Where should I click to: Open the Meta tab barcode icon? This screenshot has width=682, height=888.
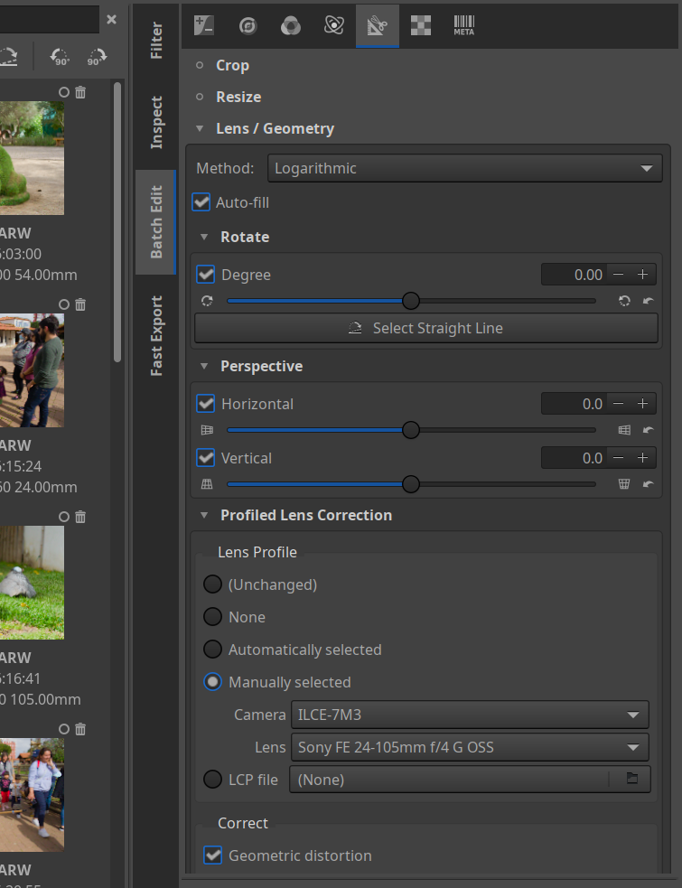point(464,26)
